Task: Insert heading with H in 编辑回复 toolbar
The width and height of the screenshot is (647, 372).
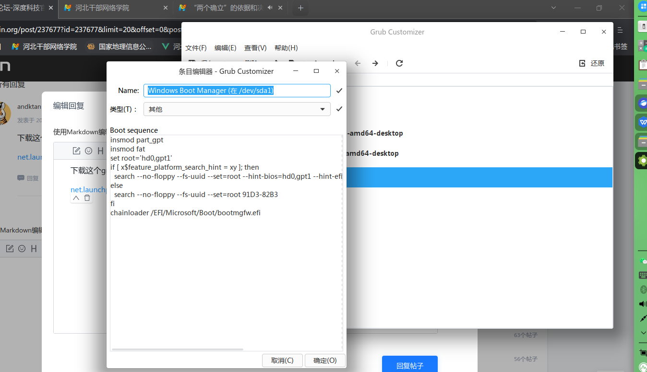Action: click(x=100, y=151)
